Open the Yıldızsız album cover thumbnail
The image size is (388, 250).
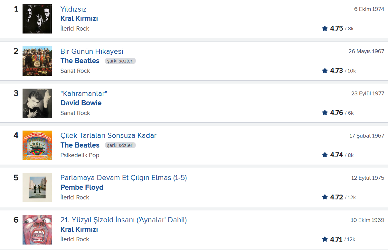(37, 19)
